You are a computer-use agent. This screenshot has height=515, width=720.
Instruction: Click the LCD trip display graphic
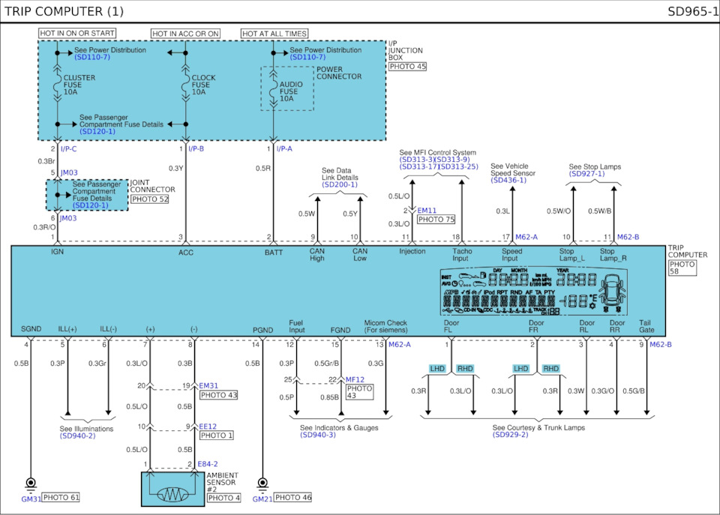tap(533, 292)
